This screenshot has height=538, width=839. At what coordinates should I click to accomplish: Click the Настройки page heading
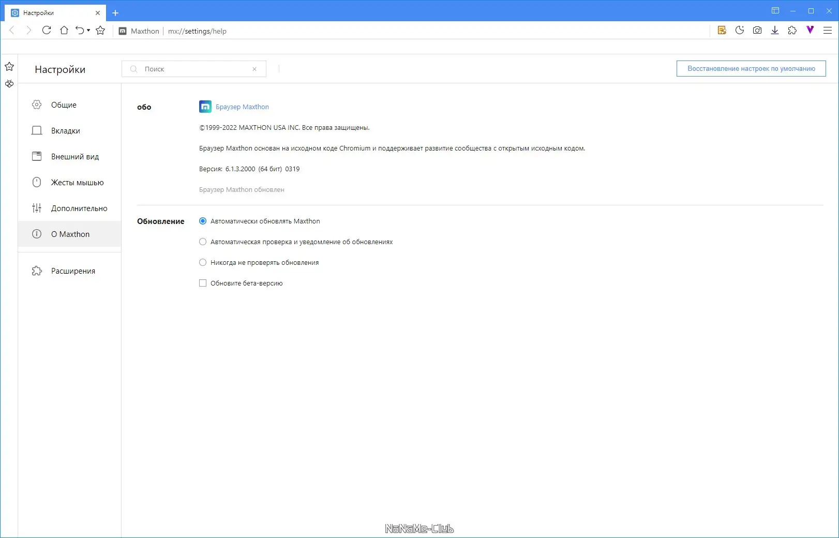pos(60,69)
